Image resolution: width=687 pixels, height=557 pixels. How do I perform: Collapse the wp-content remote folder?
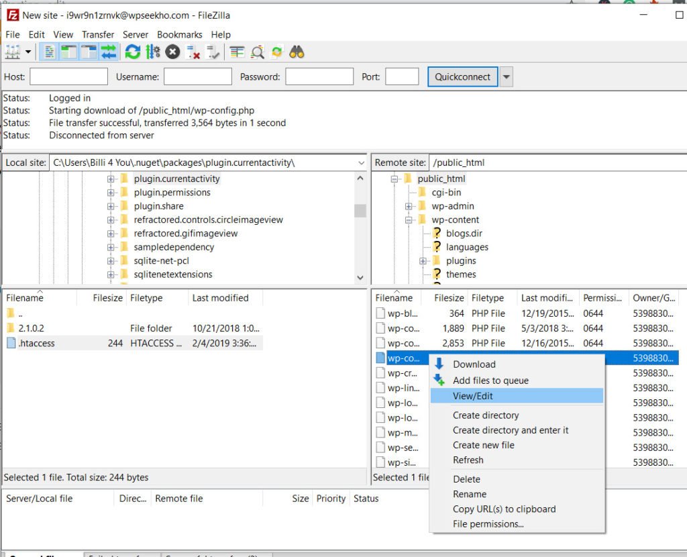[x=409, y=220]
